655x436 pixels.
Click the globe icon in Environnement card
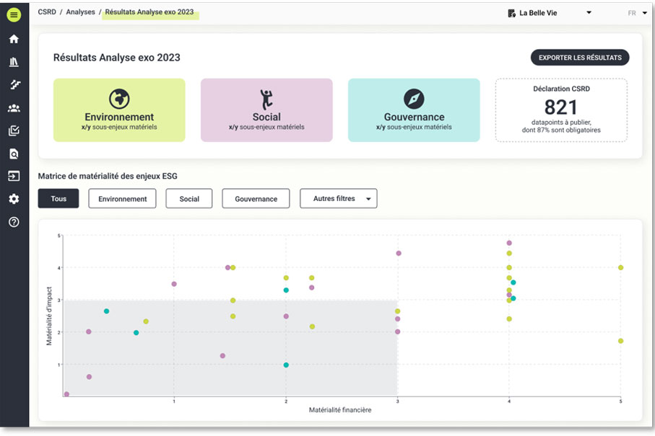[x=119, y=99]
